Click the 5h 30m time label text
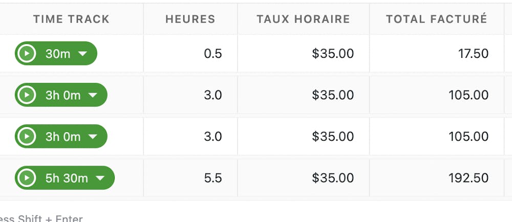The image size is (512, 222). [67, 178]
